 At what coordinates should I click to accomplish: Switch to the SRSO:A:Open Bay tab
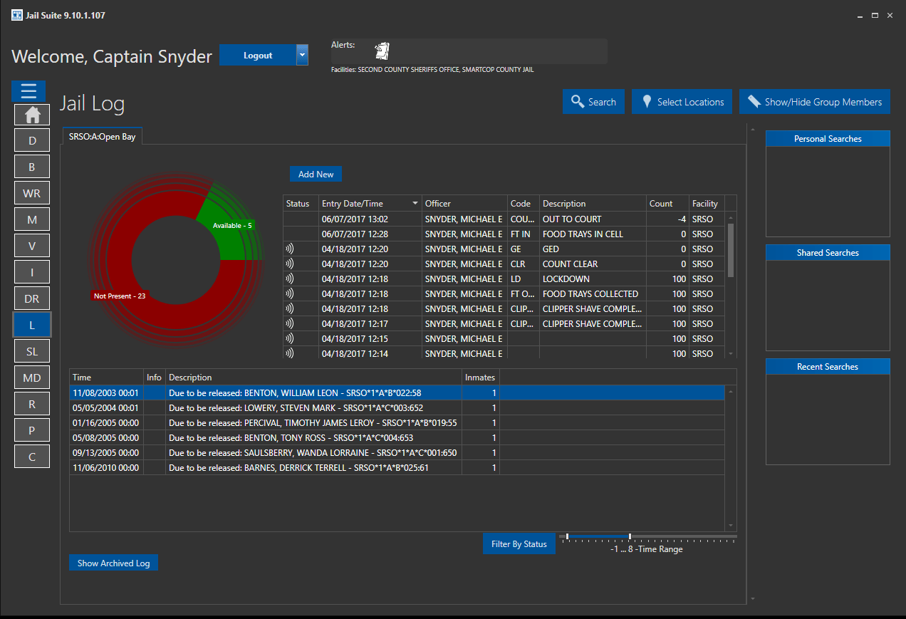coord(103,137)
